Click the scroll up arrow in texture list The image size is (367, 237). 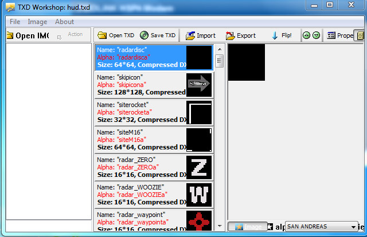coord(220,49)
